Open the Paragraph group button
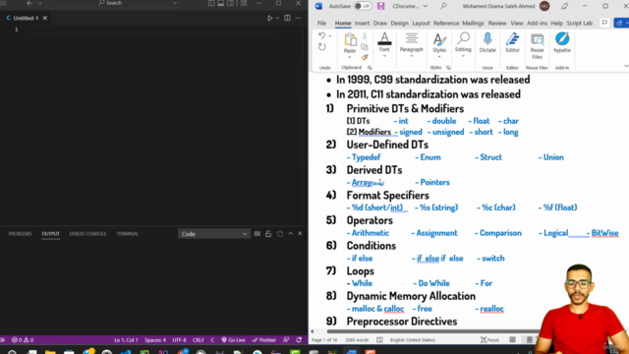 pos(411,44)
